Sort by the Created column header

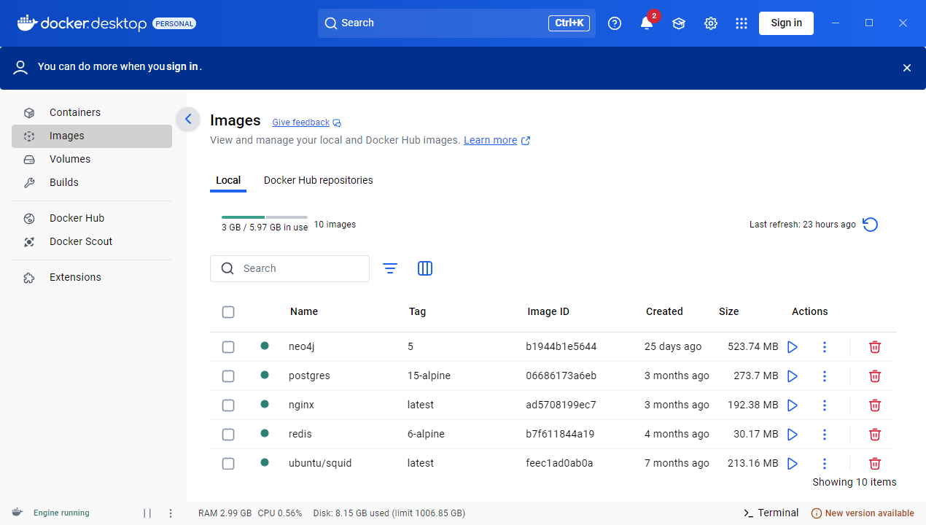click(x=664, y=312)
